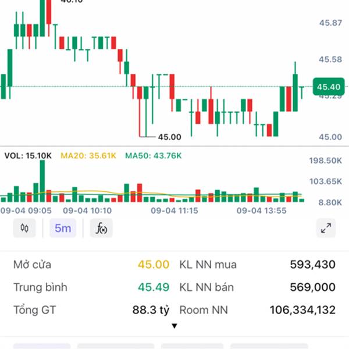The image size is (349, 349).
Task: Tap the 45.87 price axis value
Action: [x=330, y=23]
